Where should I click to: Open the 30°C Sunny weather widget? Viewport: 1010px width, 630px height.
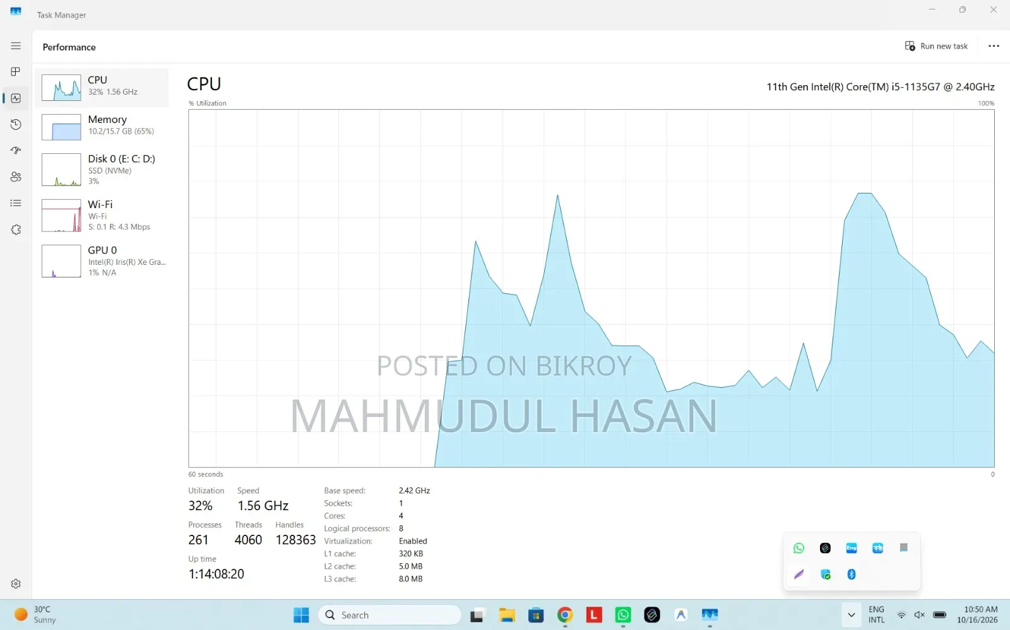[36, 615]
